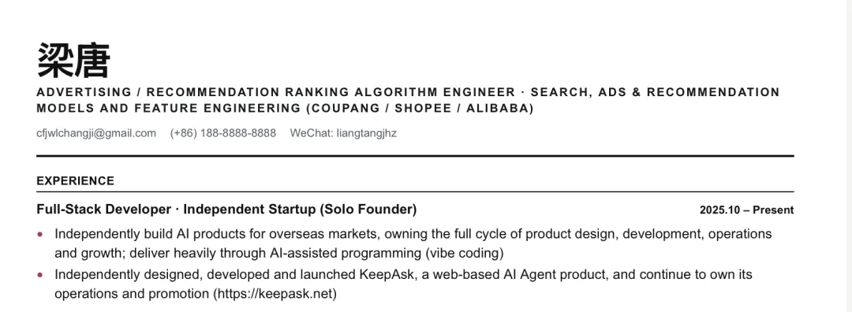Click the phone number (+86) 188-8888-8888

point(222,133)
